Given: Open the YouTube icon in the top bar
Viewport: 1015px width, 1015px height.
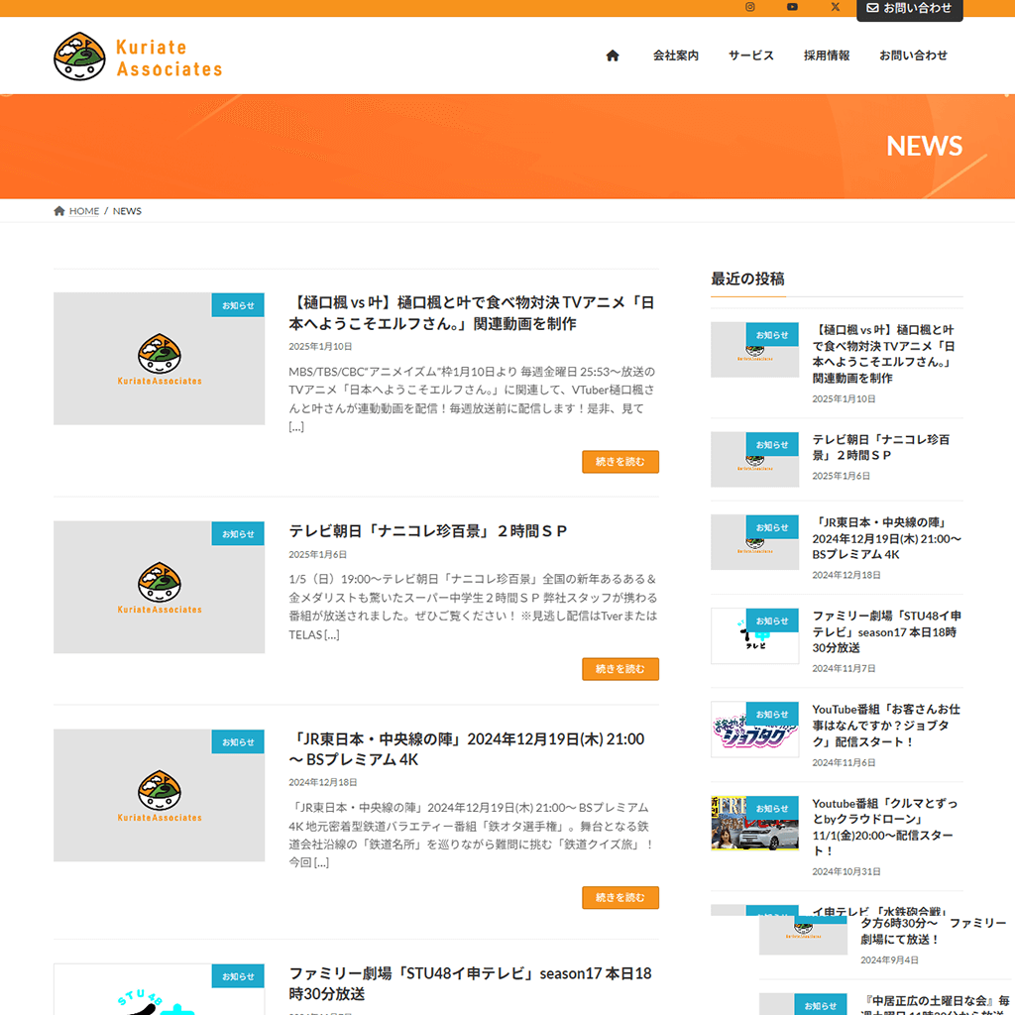Looking at the screenshot, I should coord(792,7).
